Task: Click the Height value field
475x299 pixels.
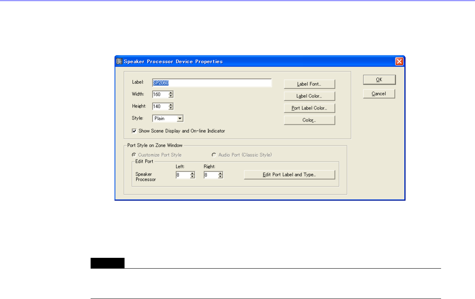Action: click(x=160, y=106)
